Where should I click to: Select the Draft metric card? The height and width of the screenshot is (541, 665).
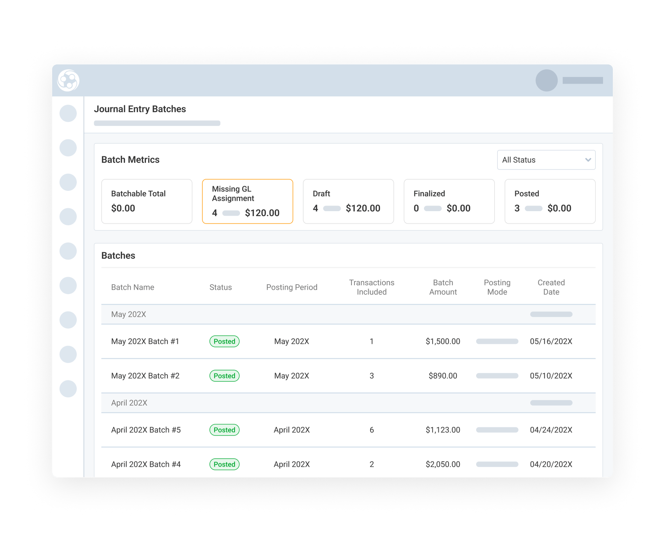point(348,201)
